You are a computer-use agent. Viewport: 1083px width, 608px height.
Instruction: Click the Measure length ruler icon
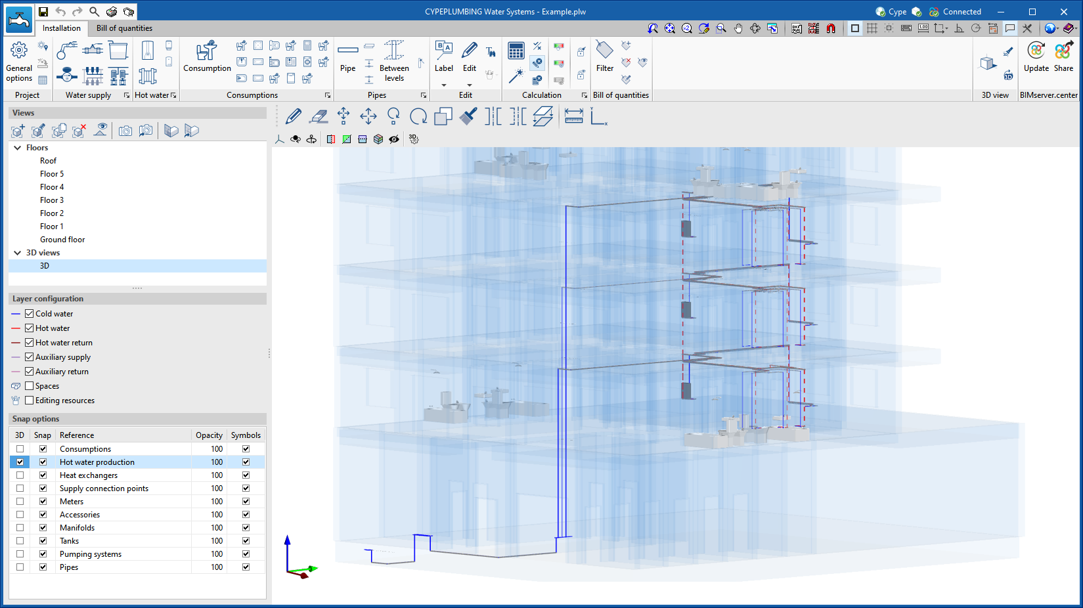[573, 117]
